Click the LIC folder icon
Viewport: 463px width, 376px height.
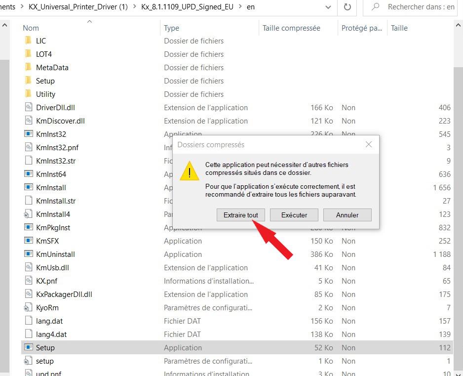[28, 41]
